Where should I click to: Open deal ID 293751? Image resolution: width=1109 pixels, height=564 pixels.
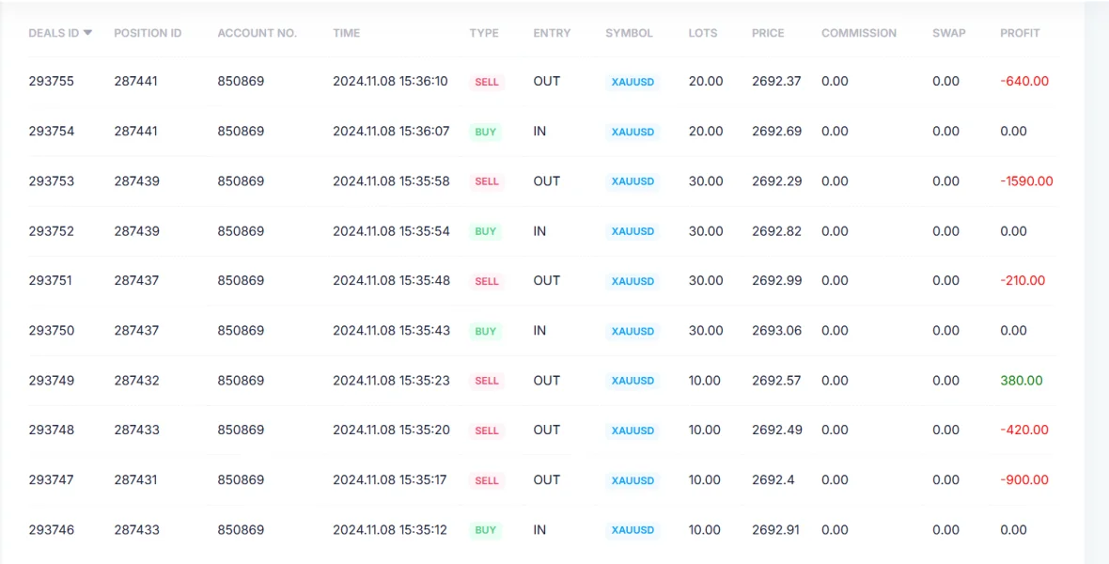pos(51,280)
